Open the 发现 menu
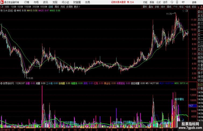Screen dimensions: 203x131 click(55, 2)
